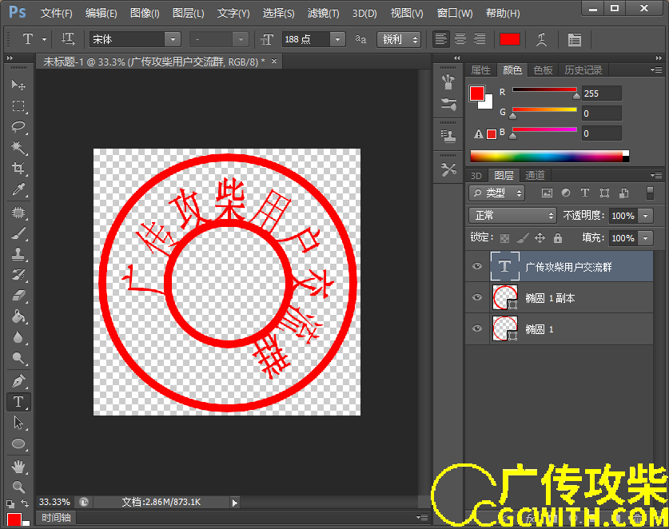Toggle visibility of layer 椭圆 1
Image resolution: width=669 pixels, height=529 pixels.
477,328
